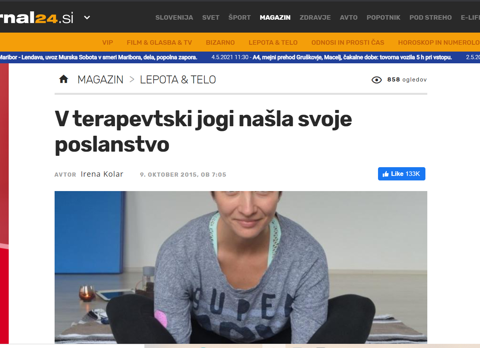
Task: Open the ZDRAVJE section
Action: (x=315, y=17)
